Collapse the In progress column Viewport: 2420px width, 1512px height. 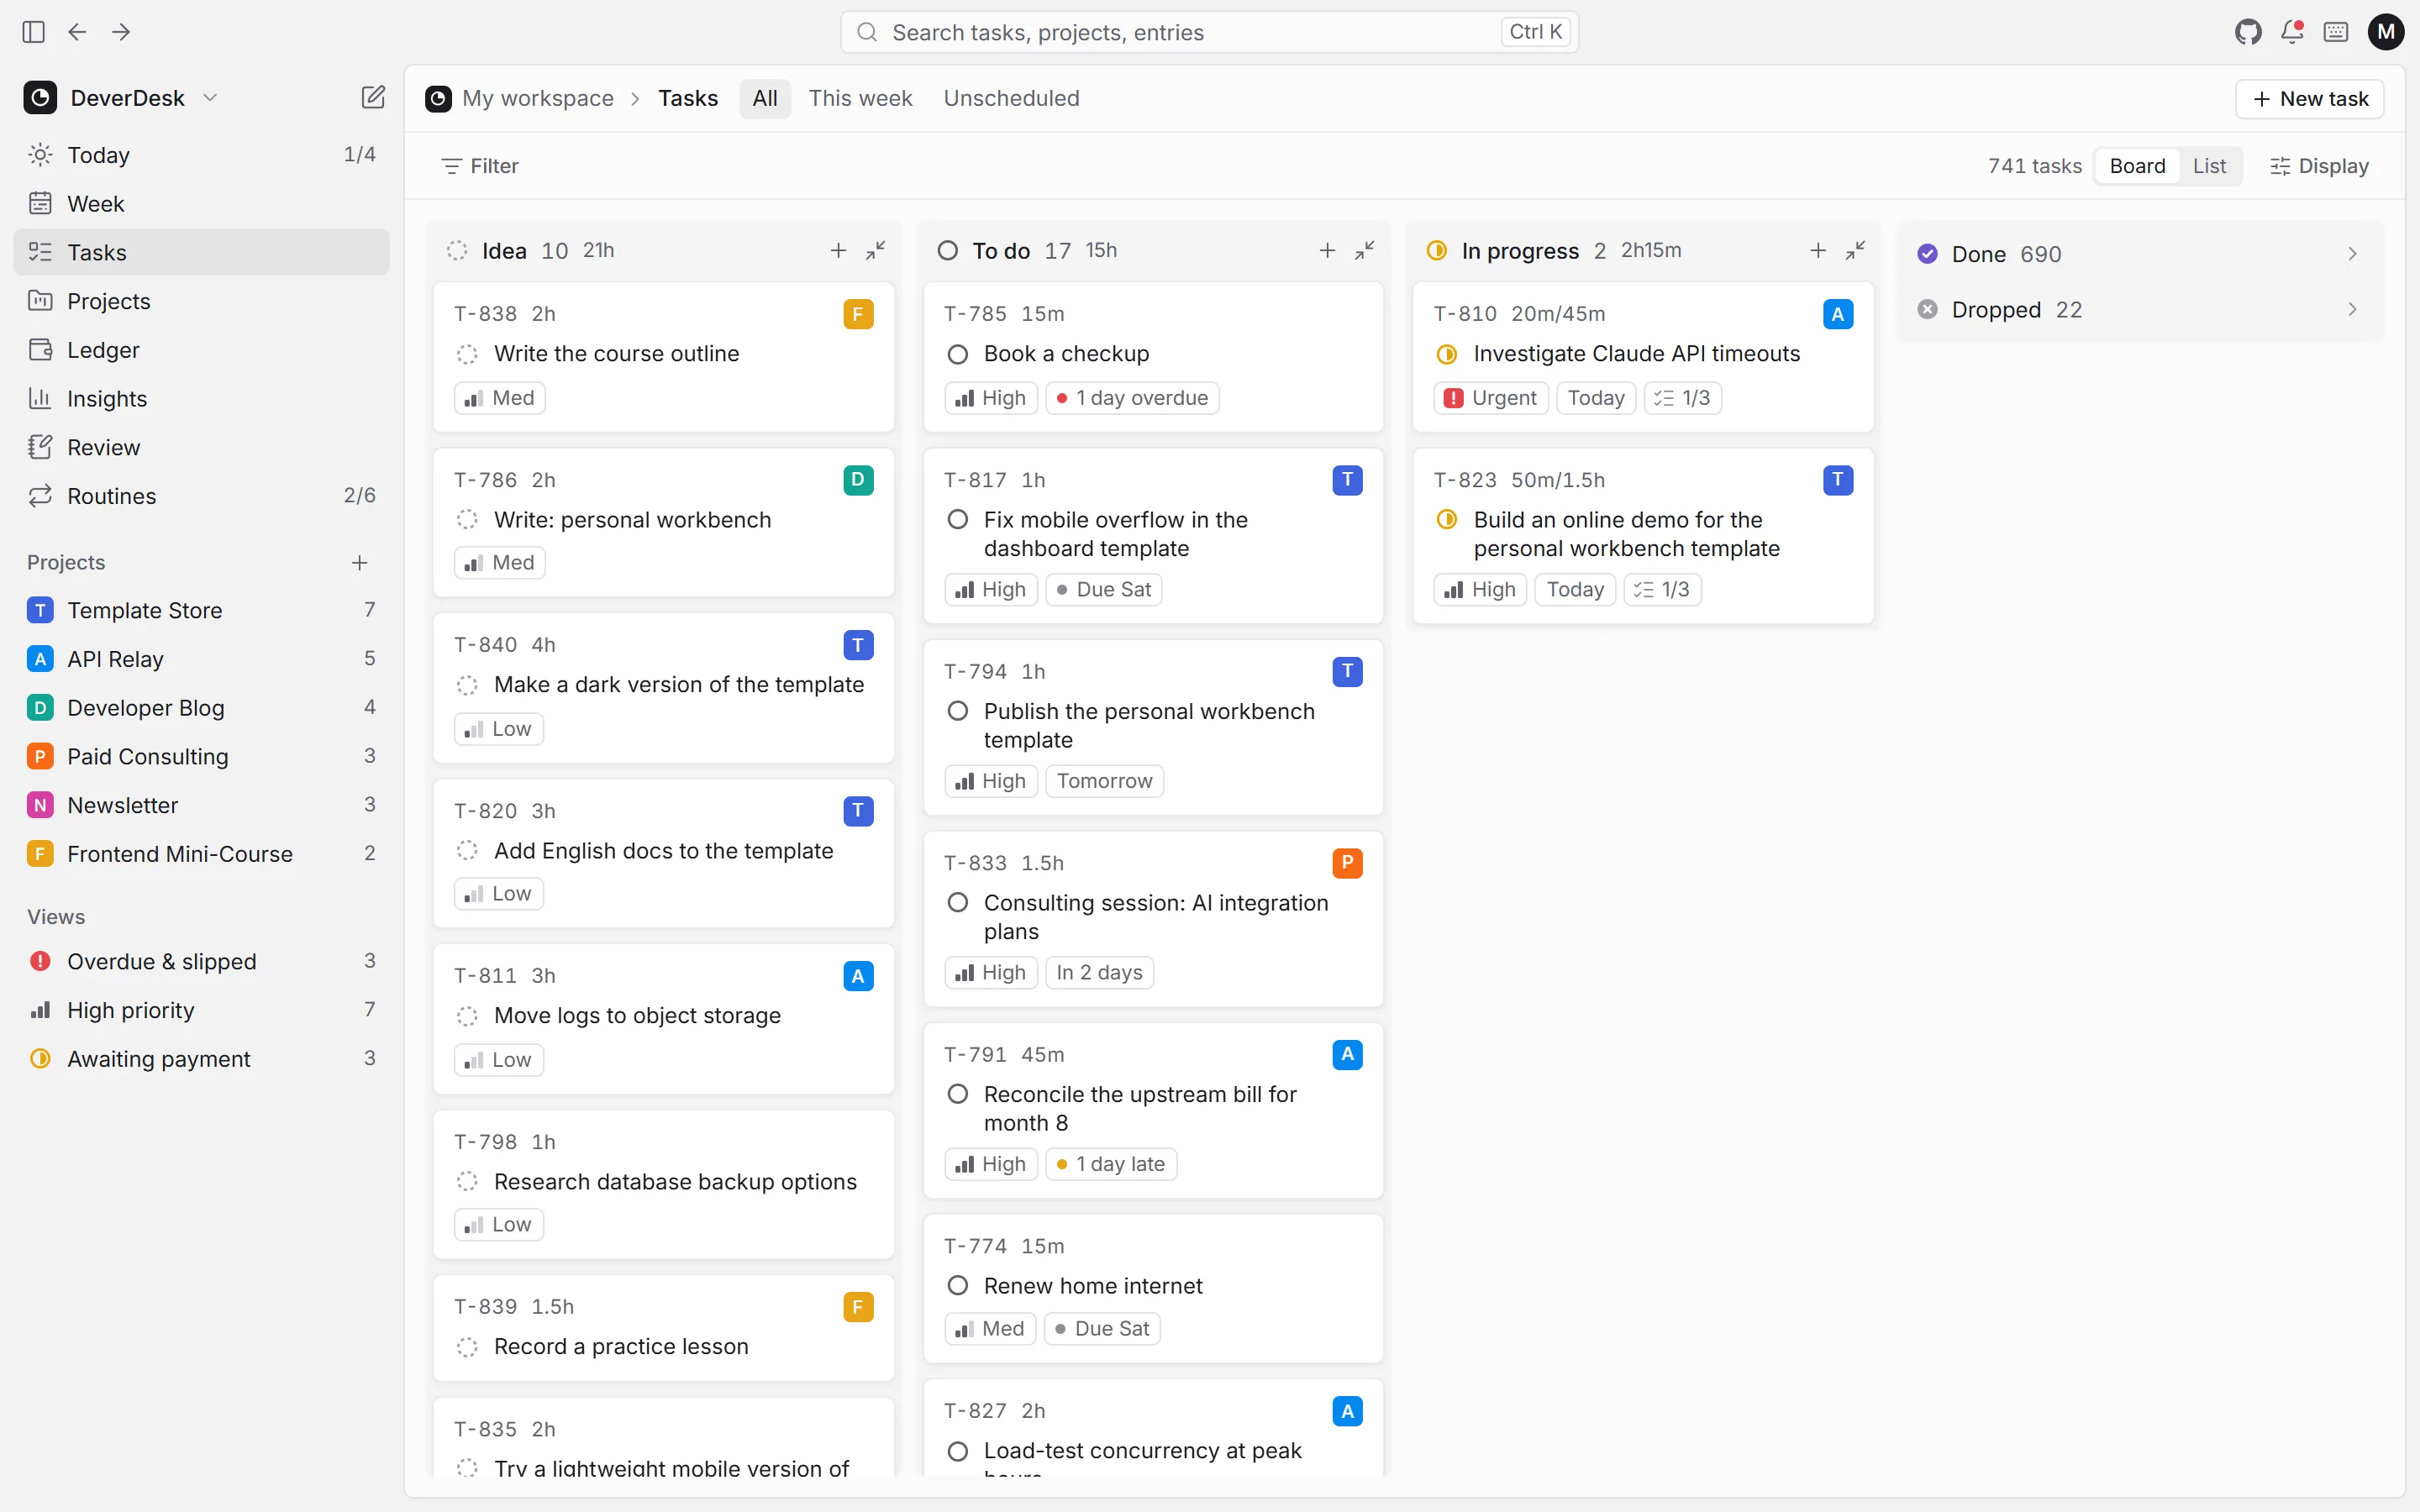tap(1855, 250)
